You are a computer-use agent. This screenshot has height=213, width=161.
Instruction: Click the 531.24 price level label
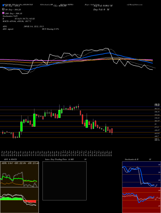pyautogui.click(x=157, y=115)
